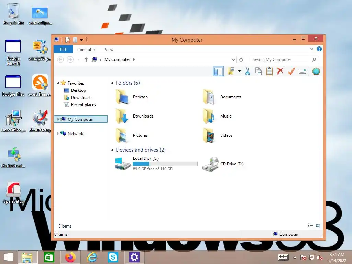The height and width of the screenshot is (264, 352).
Task: Click the New folder icon in quick access toolbar
Action: point(75,40)
